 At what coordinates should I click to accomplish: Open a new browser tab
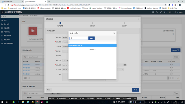(x=49, y=2)
